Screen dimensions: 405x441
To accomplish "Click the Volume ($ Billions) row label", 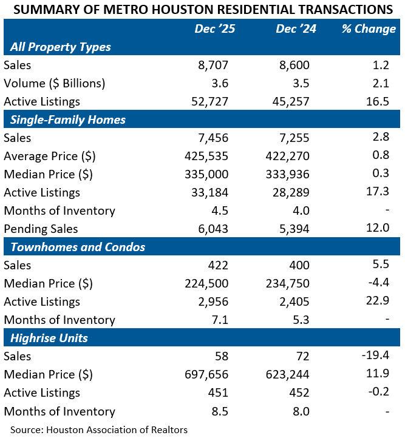I will click(54, 83).
